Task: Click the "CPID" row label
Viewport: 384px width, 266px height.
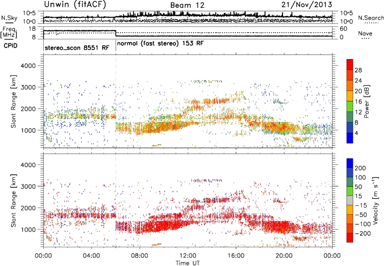Action: point(11,46)
